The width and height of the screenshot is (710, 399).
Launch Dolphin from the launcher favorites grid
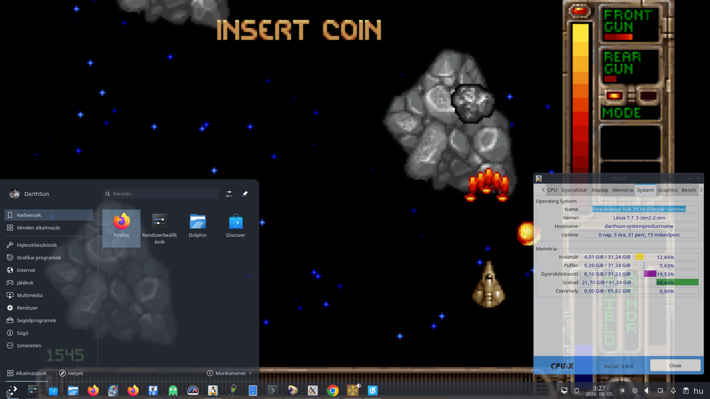tap(197, 228)
